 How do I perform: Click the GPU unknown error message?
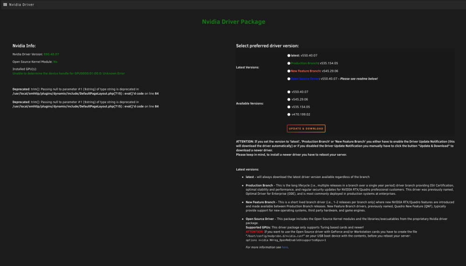(69, 74)
